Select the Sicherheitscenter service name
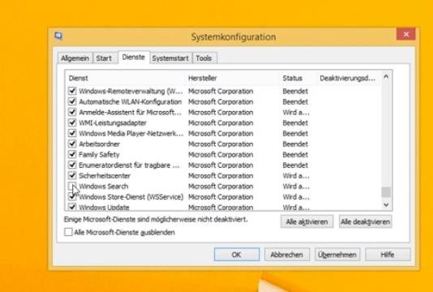This screenshot has height=292, width=433. pyautogui.click(x=105, y=176)
